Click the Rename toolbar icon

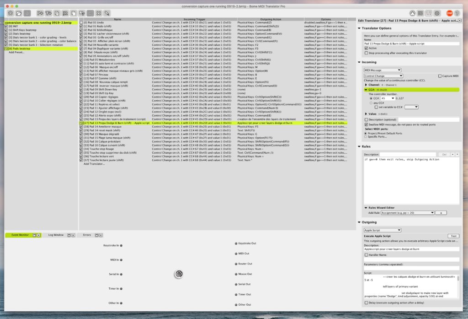click(x=65, y=13)
